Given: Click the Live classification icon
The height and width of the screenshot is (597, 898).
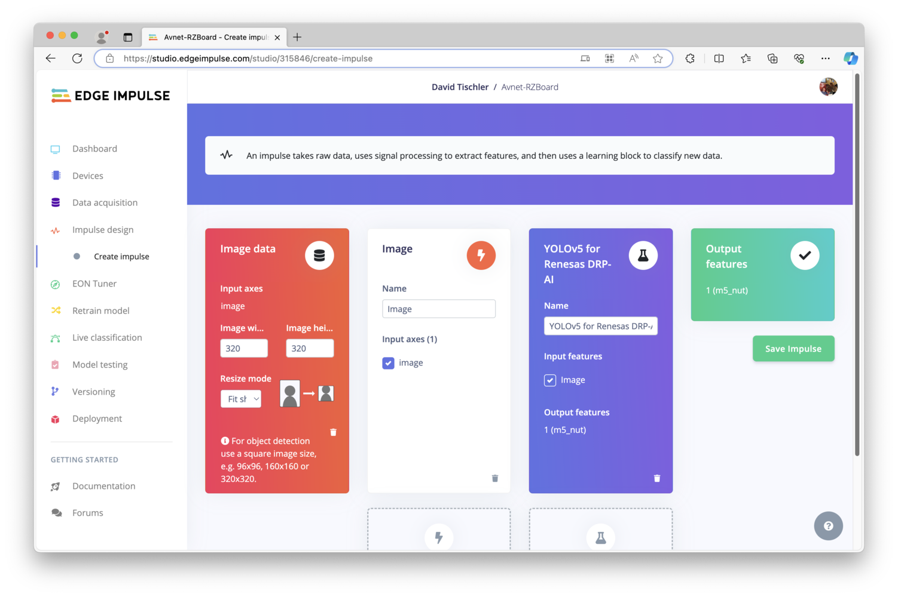Looking at the screenshot, I should coord(56,338).
